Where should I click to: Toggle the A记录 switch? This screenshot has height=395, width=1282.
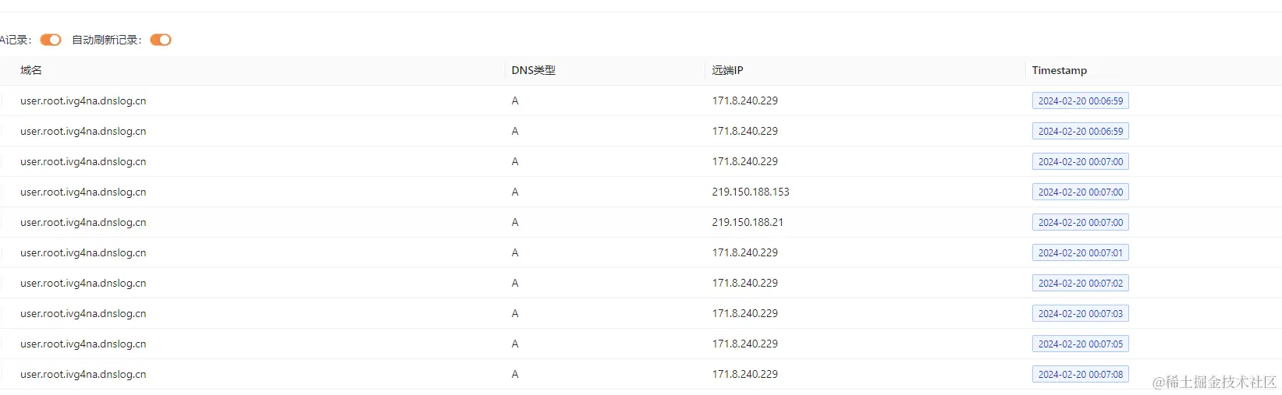pyautogui.click(x=51, y=40)
